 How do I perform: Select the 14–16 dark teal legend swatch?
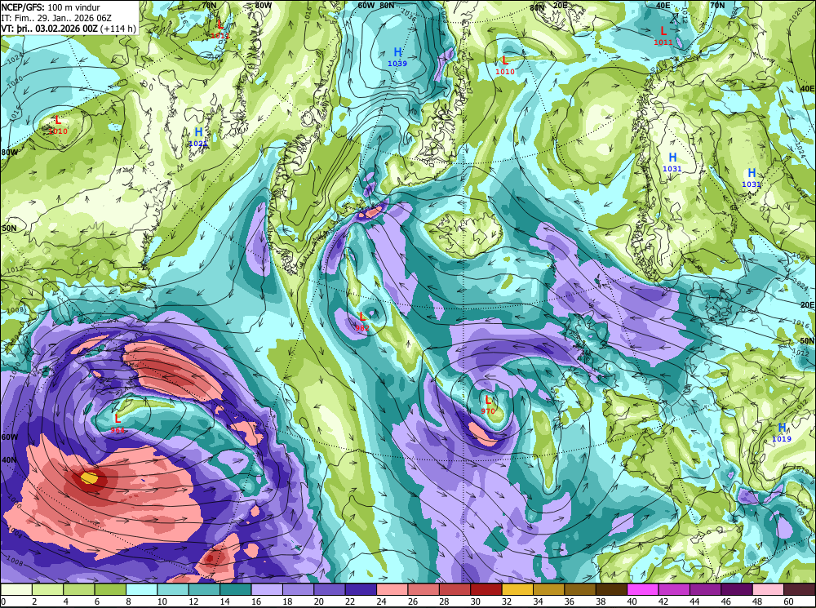236,589
